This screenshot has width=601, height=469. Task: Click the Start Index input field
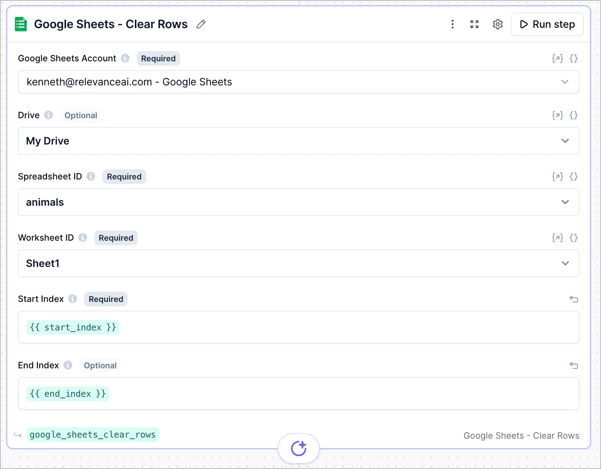coord(299,327)
